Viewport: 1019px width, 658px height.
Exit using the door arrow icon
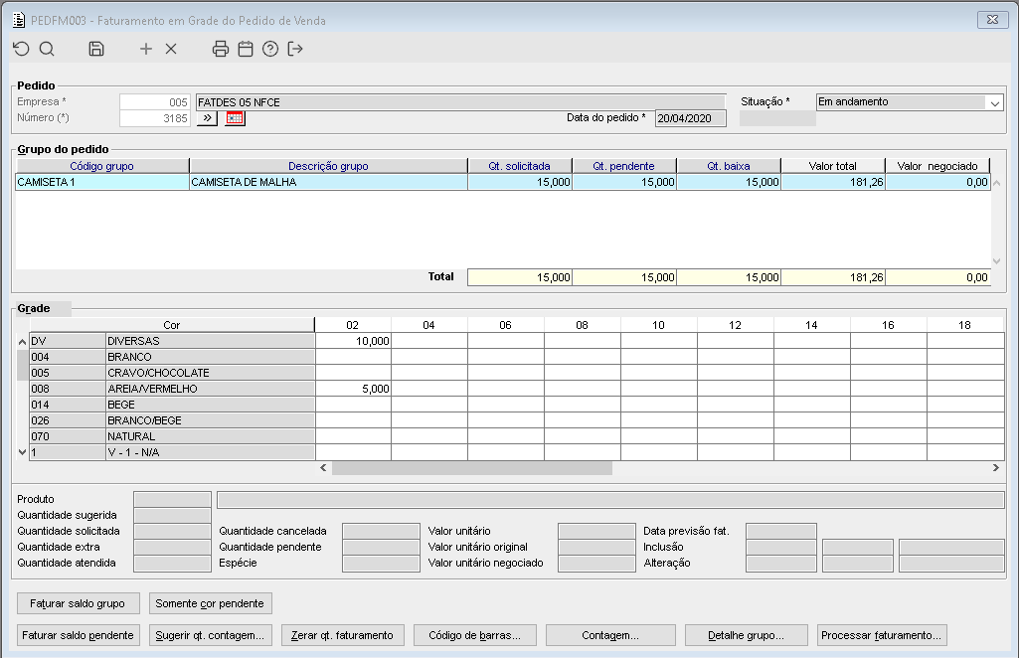[x=295, y=49]
